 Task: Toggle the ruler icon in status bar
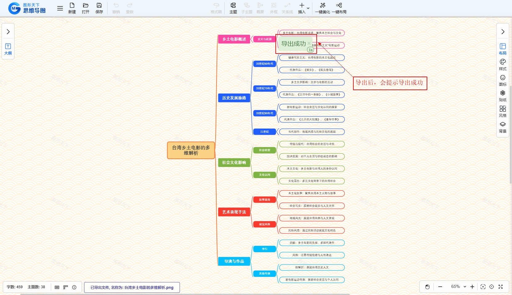pos(66,287)
